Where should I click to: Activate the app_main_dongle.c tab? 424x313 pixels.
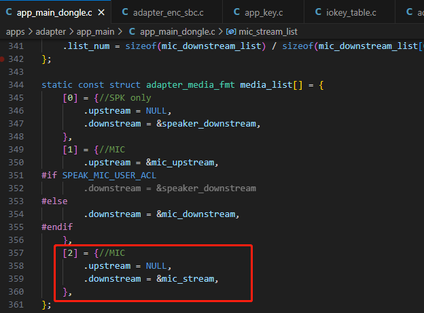coord(54,12)
